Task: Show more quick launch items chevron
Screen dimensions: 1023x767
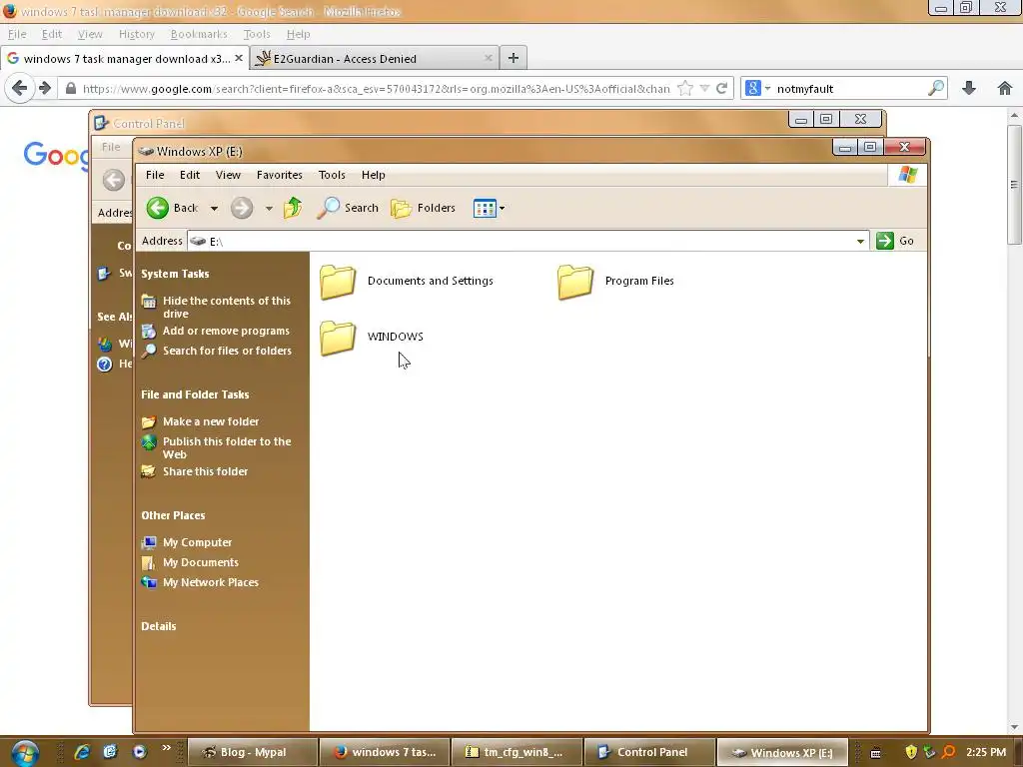Action: tap(167, 748)
